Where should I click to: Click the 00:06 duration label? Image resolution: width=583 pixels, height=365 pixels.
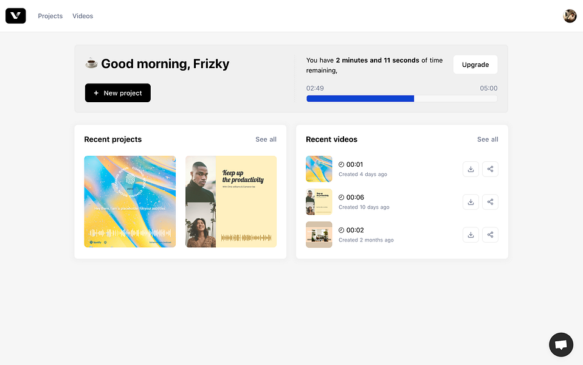(355, 197)
